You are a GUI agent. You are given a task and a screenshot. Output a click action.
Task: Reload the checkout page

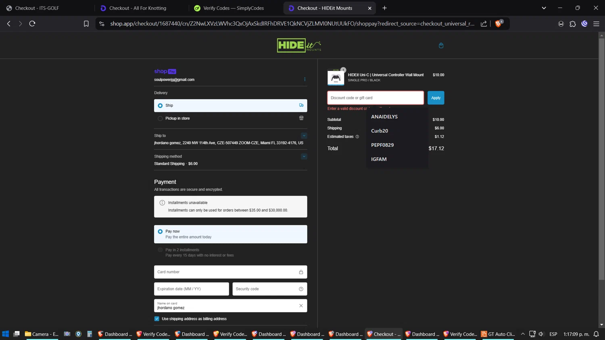(32, 24)
